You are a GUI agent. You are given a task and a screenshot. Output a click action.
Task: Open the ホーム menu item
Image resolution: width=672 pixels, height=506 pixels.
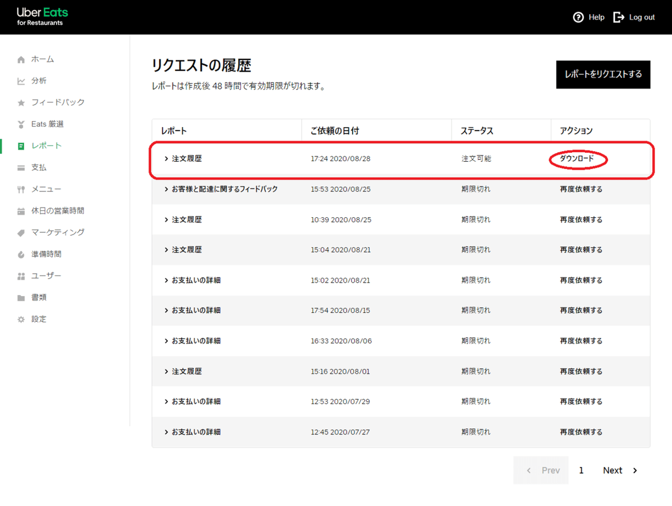tap(43, 59)
